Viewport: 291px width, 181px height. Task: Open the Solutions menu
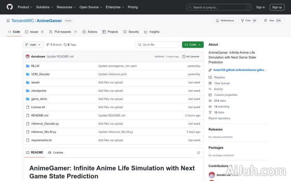44,7
